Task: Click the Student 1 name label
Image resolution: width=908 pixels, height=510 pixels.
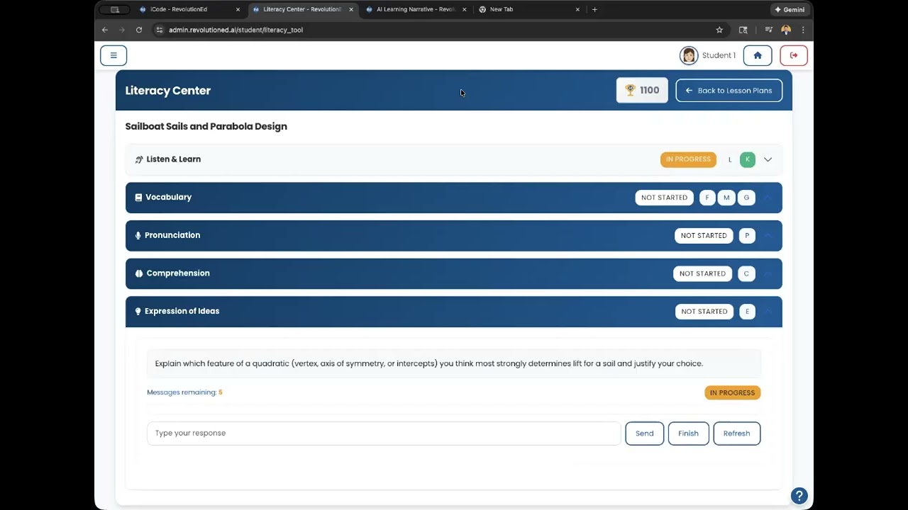Action: coord(719,55)
